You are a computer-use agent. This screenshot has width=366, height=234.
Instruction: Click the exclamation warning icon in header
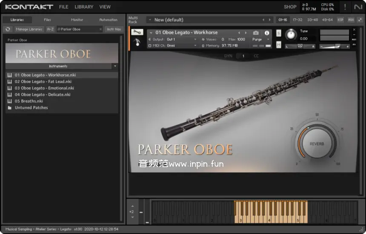coord(345,7)
